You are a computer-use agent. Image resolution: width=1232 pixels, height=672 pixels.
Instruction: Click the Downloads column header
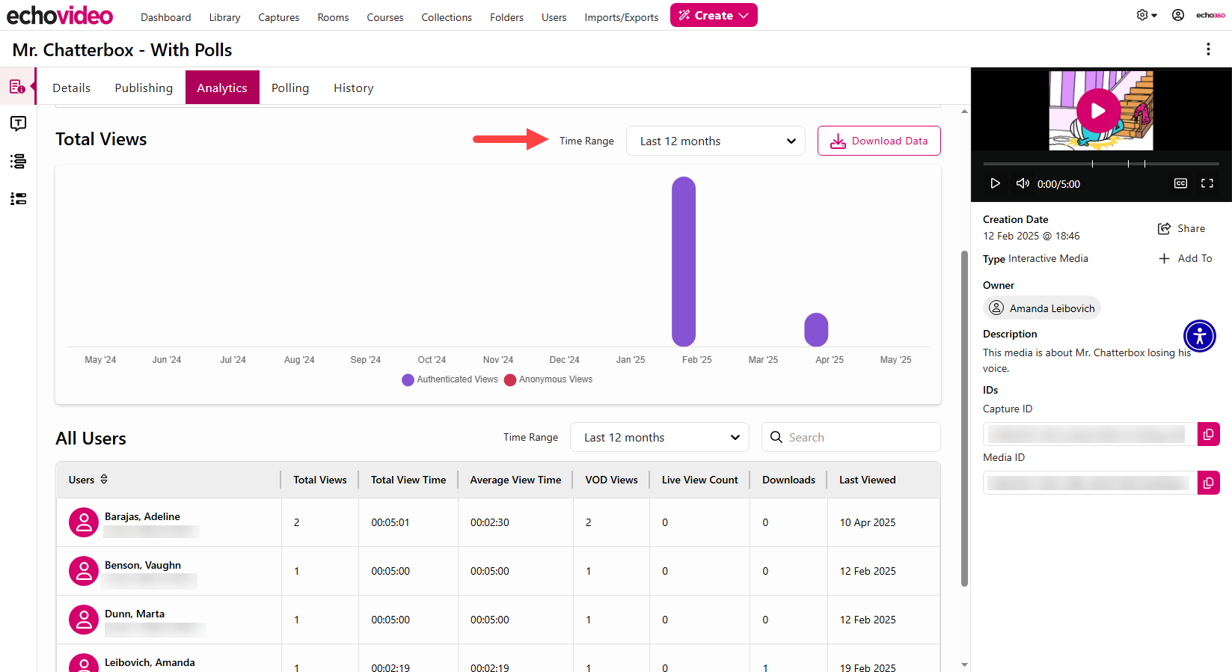[788, 480]
